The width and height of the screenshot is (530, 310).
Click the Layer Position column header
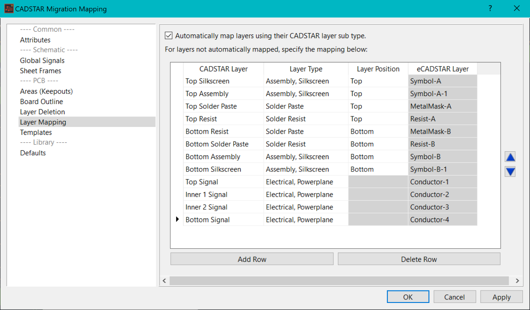pos(378,69)
